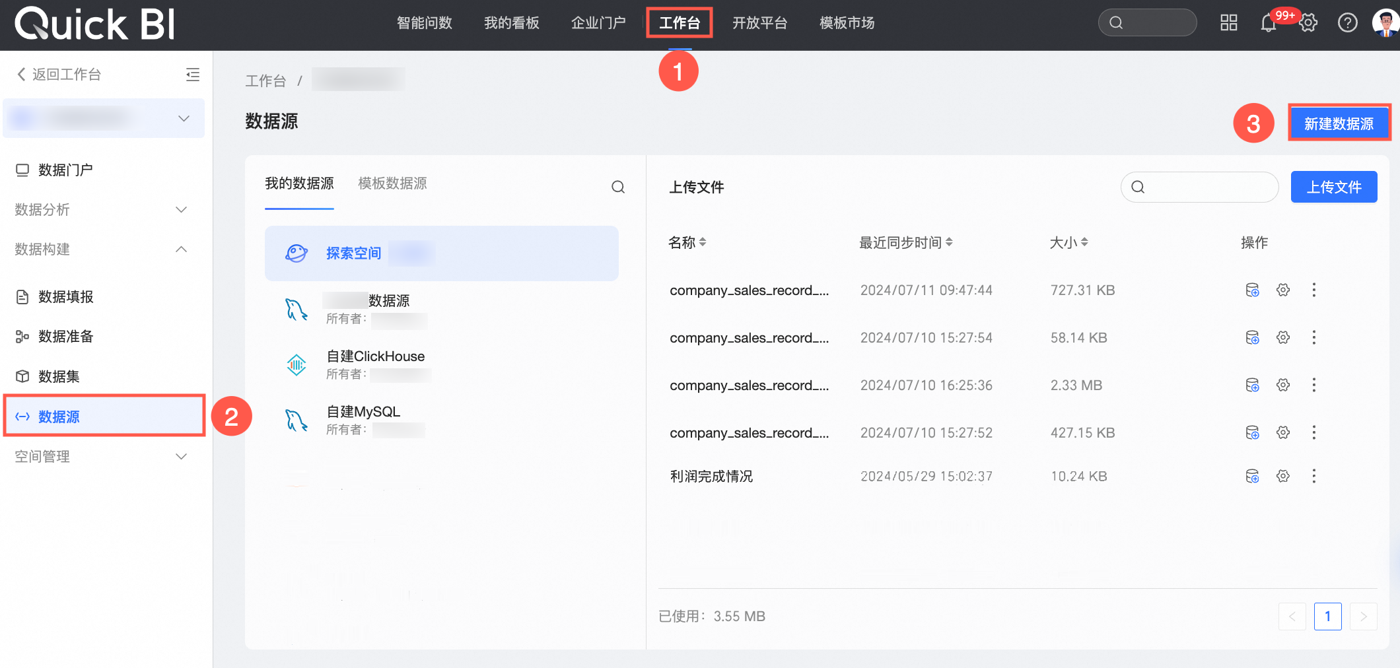Open 数据源 in sidebar
The image size is (1400, 668).
point(104,417)
